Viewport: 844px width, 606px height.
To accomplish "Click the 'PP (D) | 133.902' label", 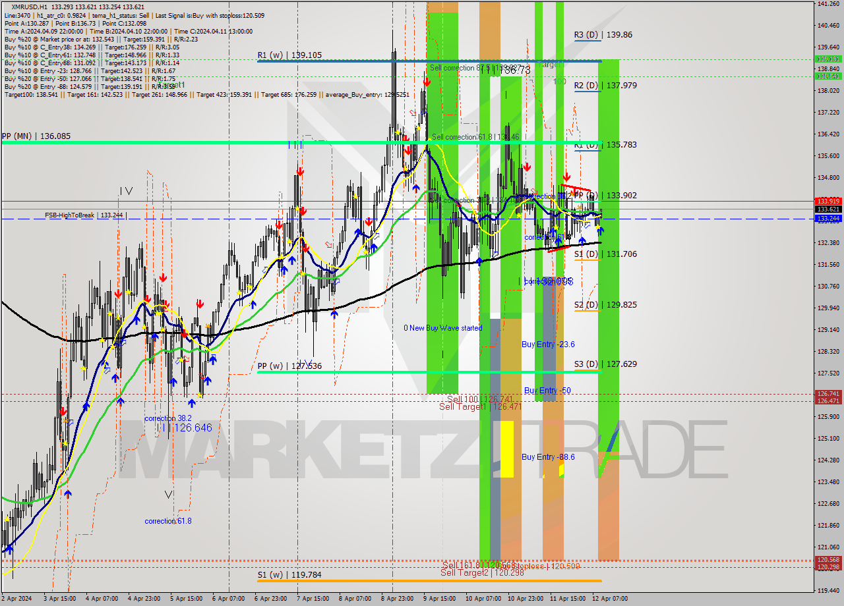I will [x=605, y=196].
